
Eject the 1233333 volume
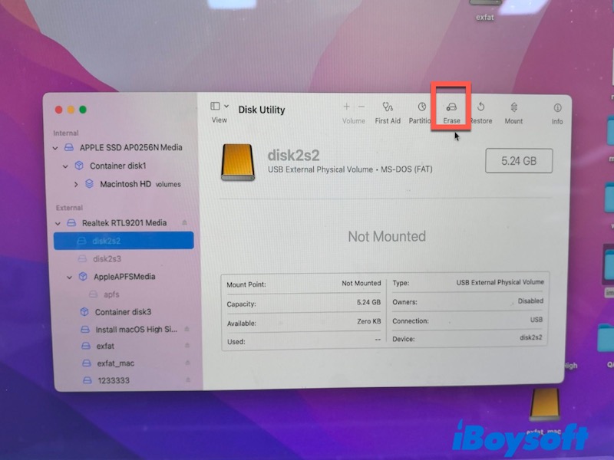pos(187,379)
